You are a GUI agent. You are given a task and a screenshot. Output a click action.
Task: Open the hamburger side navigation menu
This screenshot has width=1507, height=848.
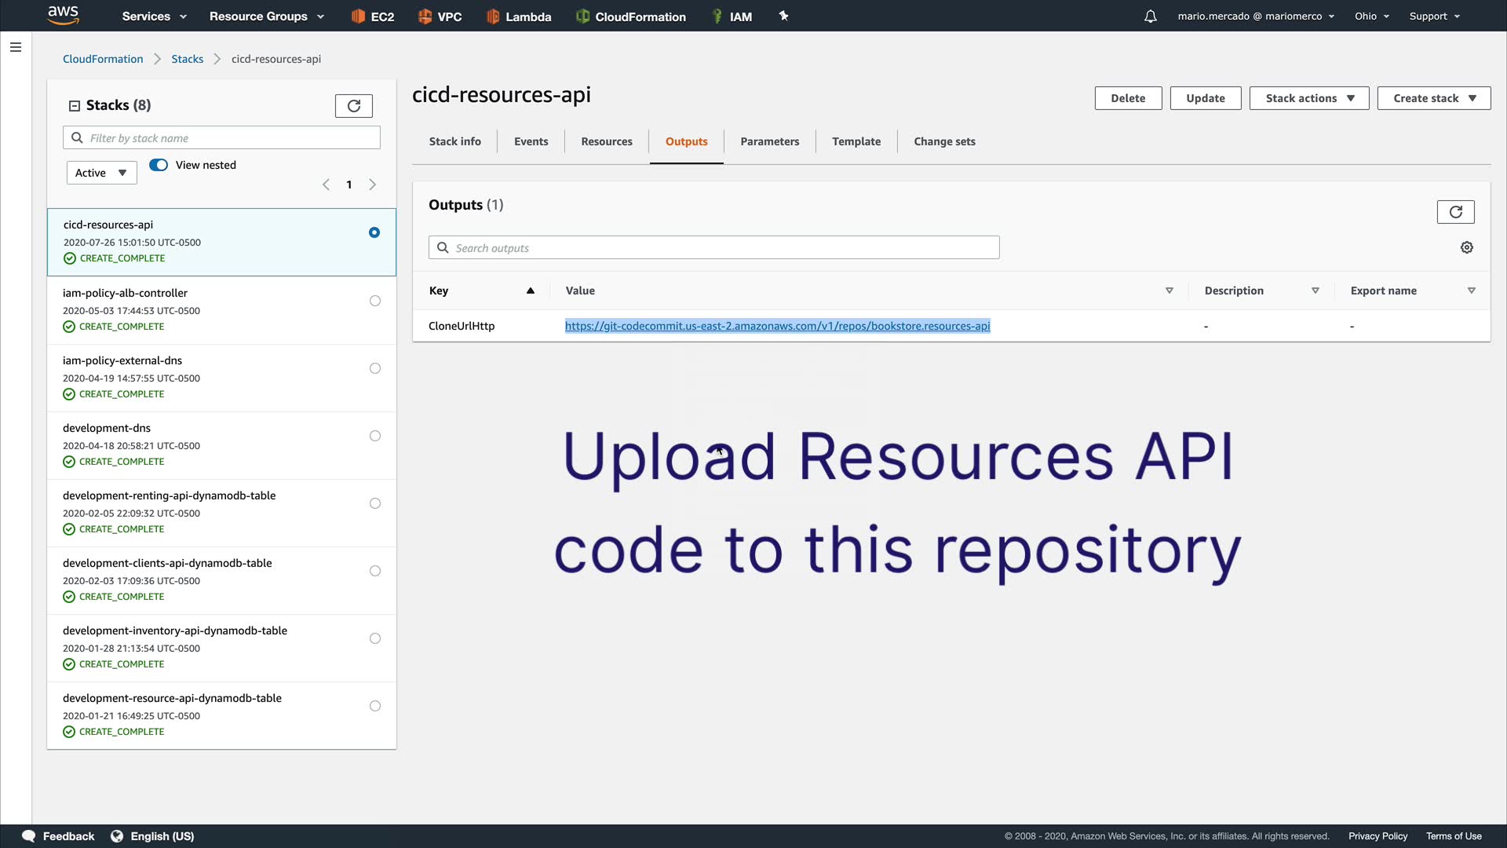tap(15, 47)
